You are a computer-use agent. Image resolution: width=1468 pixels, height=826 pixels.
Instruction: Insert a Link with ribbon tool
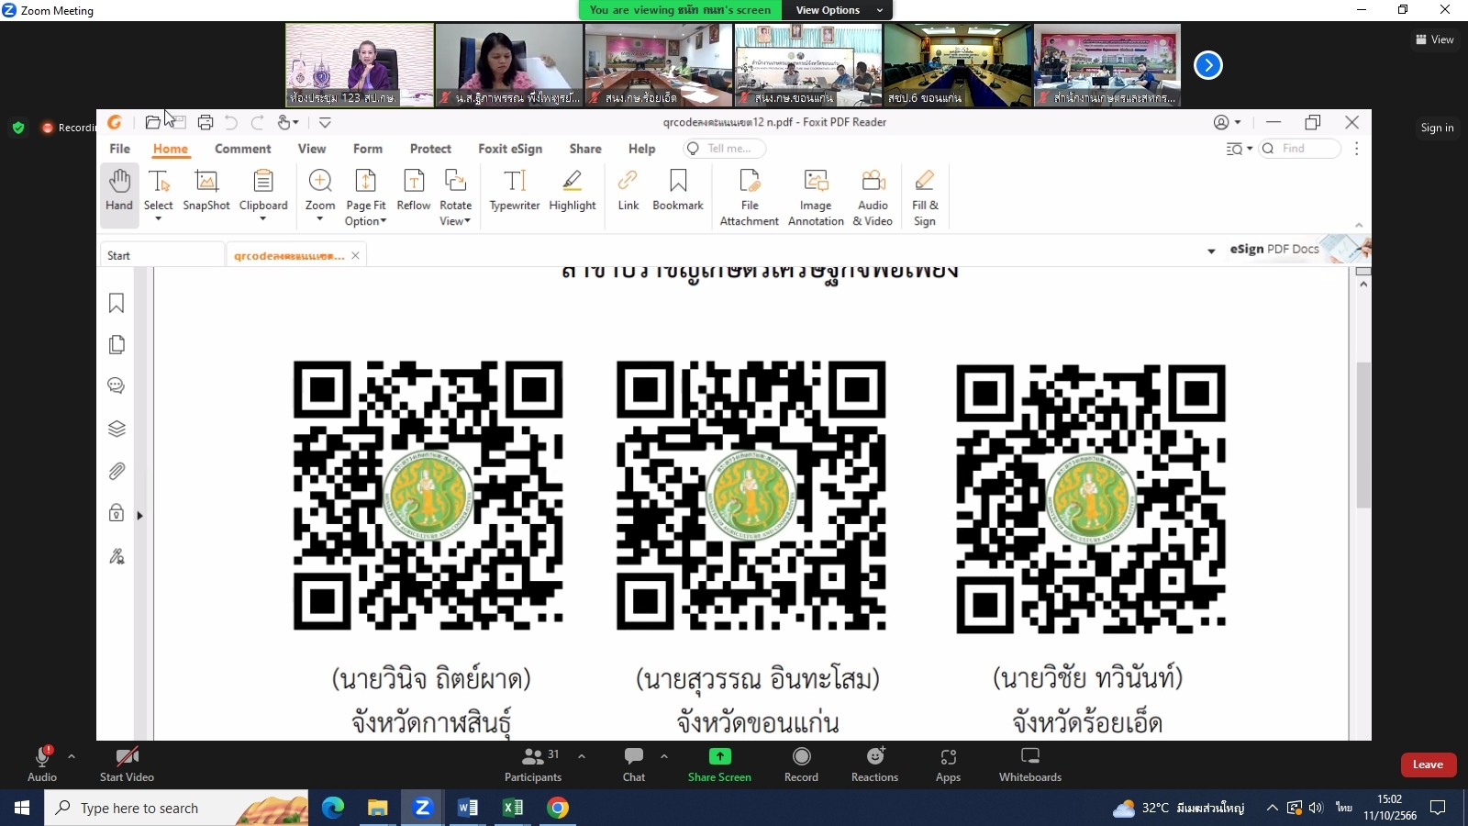[628, 190]
